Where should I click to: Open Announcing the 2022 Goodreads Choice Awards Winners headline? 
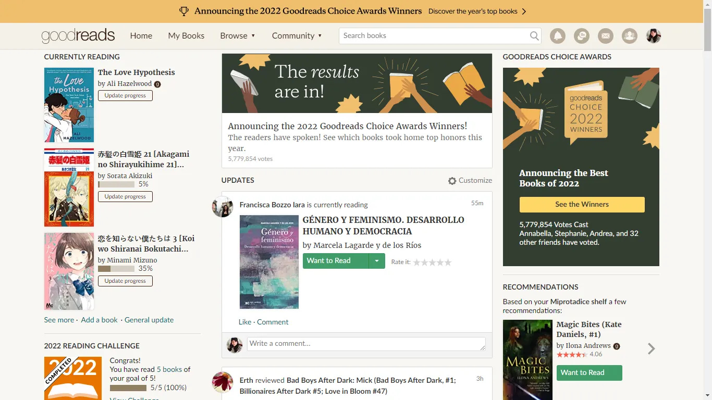[348, 126]
